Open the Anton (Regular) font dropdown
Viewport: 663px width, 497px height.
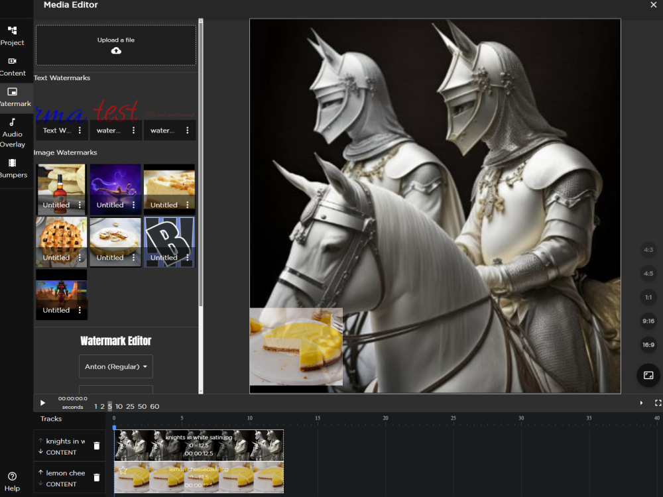116,366
